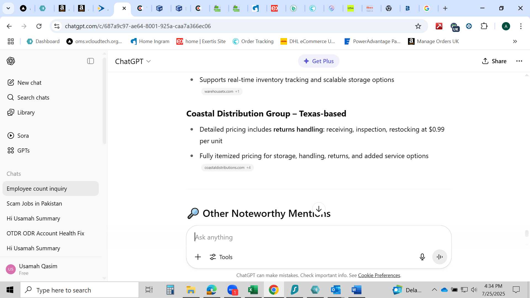The width and height of the screenshot is (530, 298).
Task: Open the bookmarks apps grid icon
Action: 11,41
